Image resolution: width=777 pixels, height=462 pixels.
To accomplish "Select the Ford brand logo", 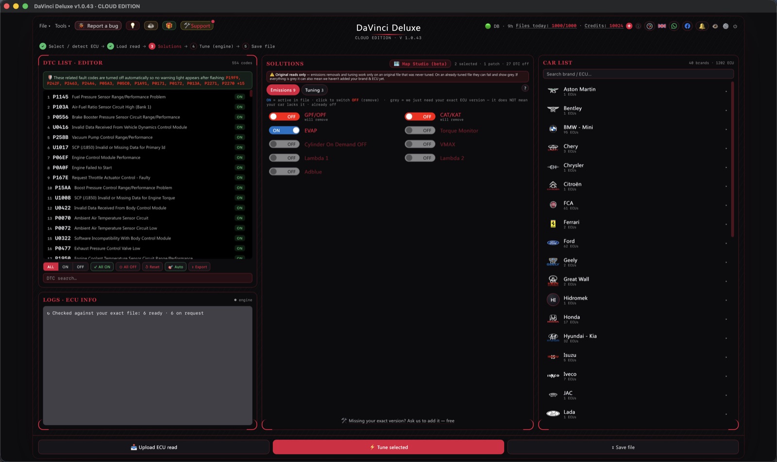I will point(553,243).
